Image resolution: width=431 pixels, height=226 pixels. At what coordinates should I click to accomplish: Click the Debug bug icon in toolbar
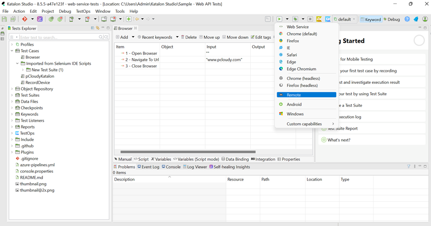coord(295,19)
